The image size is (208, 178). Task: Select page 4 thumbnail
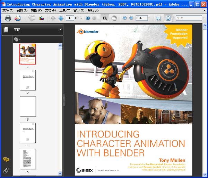pyautogui.click(x=28, y=133)
